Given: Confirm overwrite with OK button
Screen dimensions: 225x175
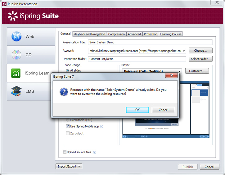Looking at the screenshot, I should pos(137,110).
